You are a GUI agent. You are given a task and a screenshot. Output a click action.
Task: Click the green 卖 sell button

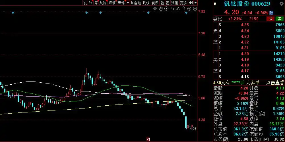pyautogui.click(x=280, y=19)
